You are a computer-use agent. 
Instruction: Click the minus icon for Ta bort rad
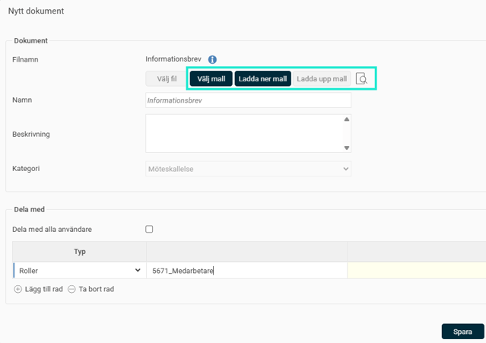click(x=72, y=289)
